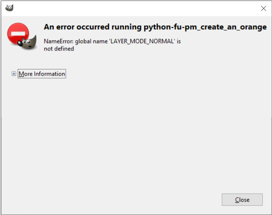Click the python-fu-pm_create_an_orange procedure name

(205, 27)
